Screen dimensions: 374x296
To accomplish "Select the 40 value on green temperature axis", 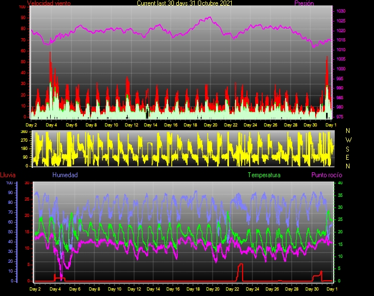I will pyautogui.click(x=340, y=183).
